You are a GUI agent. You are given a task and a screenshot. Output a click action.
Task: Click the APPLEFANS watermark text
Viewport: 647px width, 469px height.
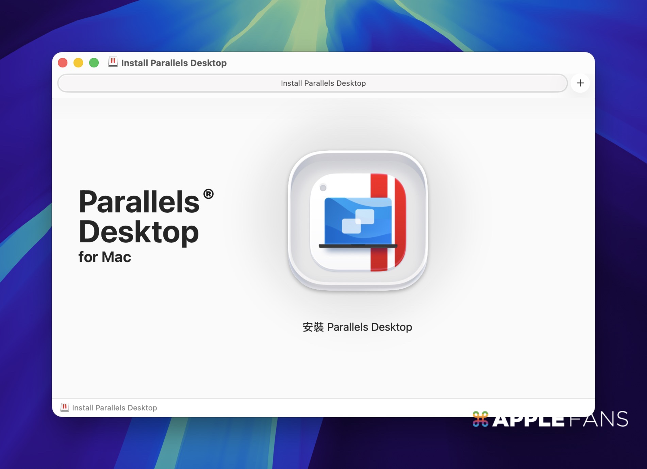point(560,419)
